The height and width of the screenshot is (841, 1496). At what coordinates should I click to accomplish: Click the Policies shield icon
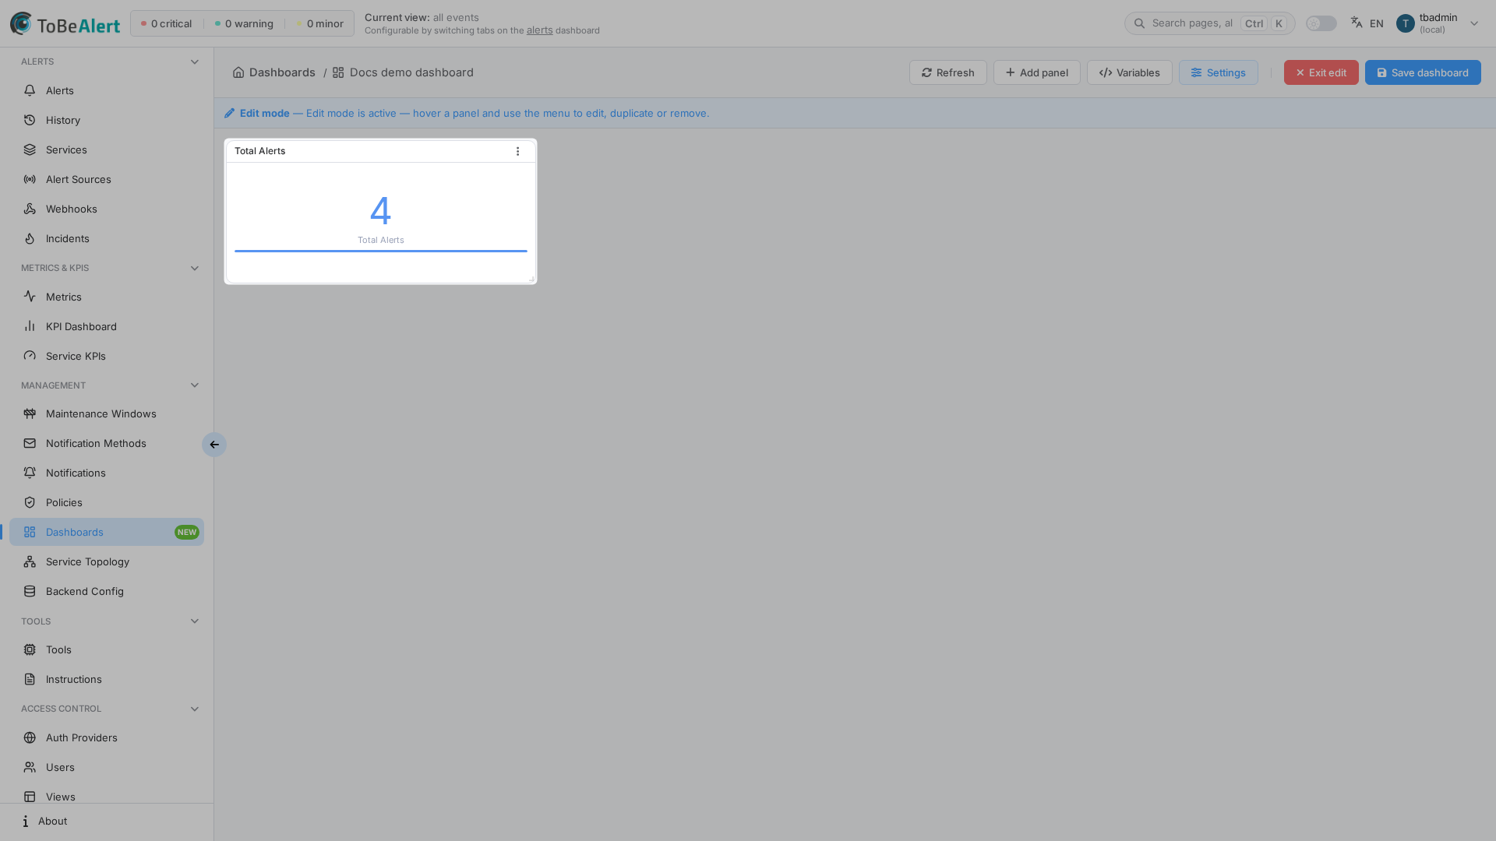(30, 502)
